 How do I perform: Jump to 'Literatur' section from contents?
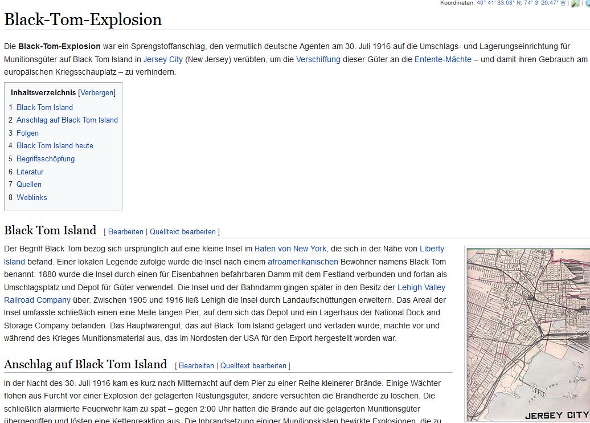click(x=30, y=172)
